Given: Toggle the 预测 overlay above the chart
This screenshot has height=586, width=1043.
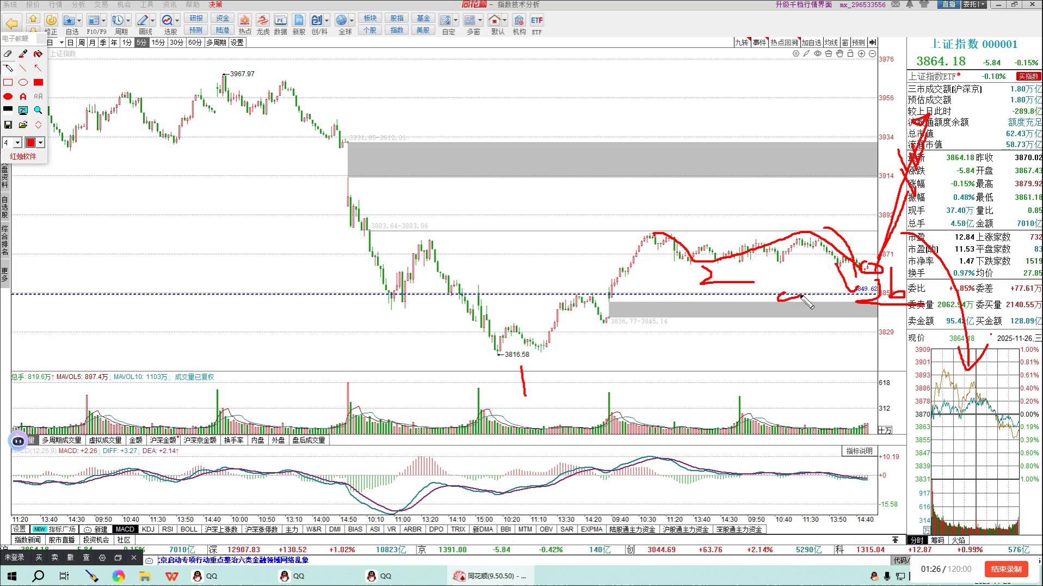Looking at the screenshot, I should point(858,42).
